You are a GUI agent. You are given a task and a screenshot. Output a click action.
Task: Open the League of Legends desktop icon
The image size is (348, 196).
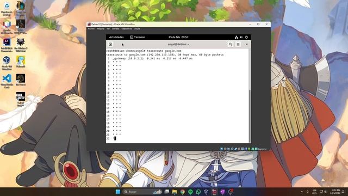pyautogui.click(x=21, y=9)
